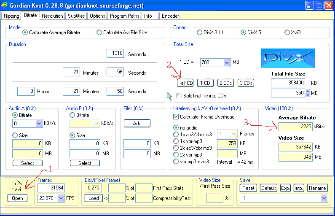
Task: Open the Options tab
Action: [97, 16]
